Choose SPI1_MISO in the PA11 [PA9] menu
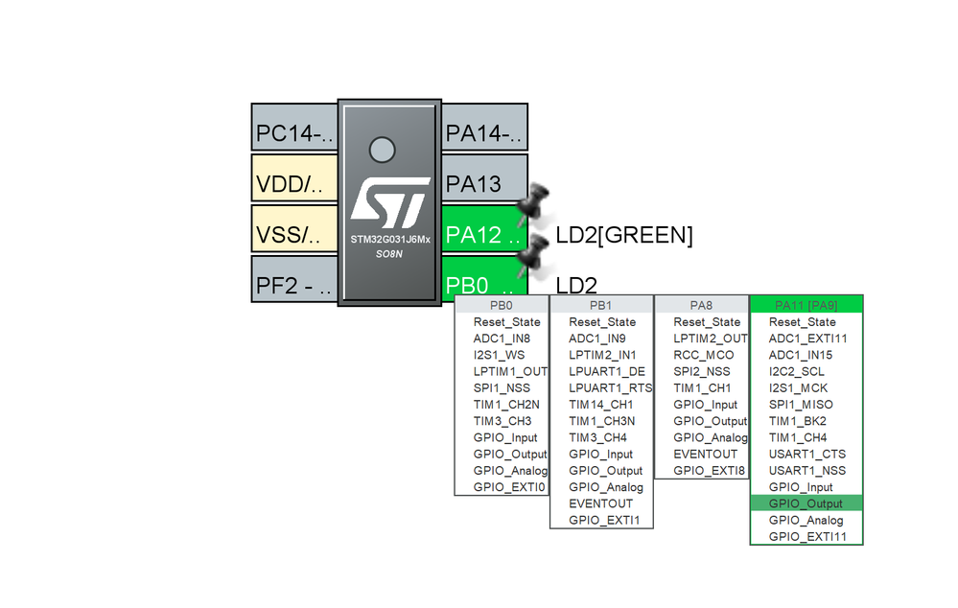Viewport: 958px width, 608px height. (x=806, y=405)
